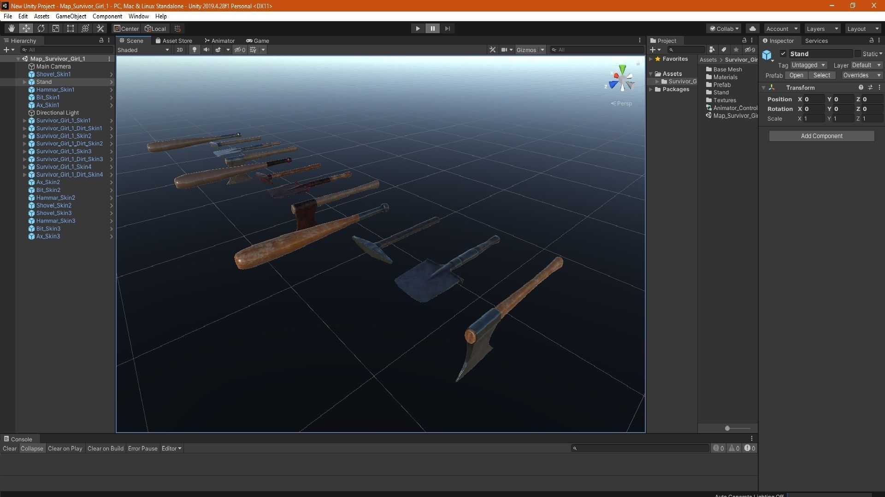Switch to the Animator tab
Viewport: 885px width, 497px height.
point(220,40)
